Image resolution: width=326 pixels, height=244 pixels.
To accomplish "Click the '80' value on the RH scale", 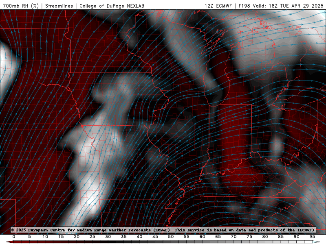I will (265, 237).
